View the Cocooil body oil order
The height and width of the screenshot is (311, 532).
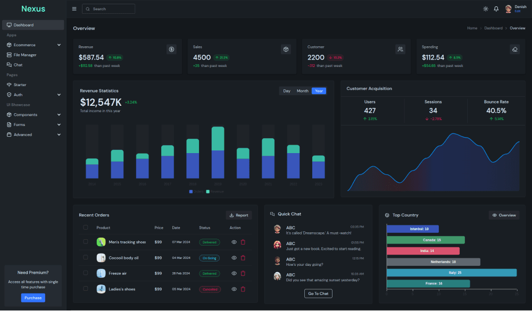click(x=234, y=258)
